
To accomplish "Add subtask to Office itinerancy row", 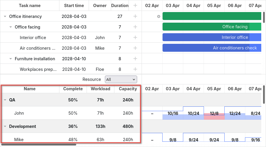I will tap(135, 16).
